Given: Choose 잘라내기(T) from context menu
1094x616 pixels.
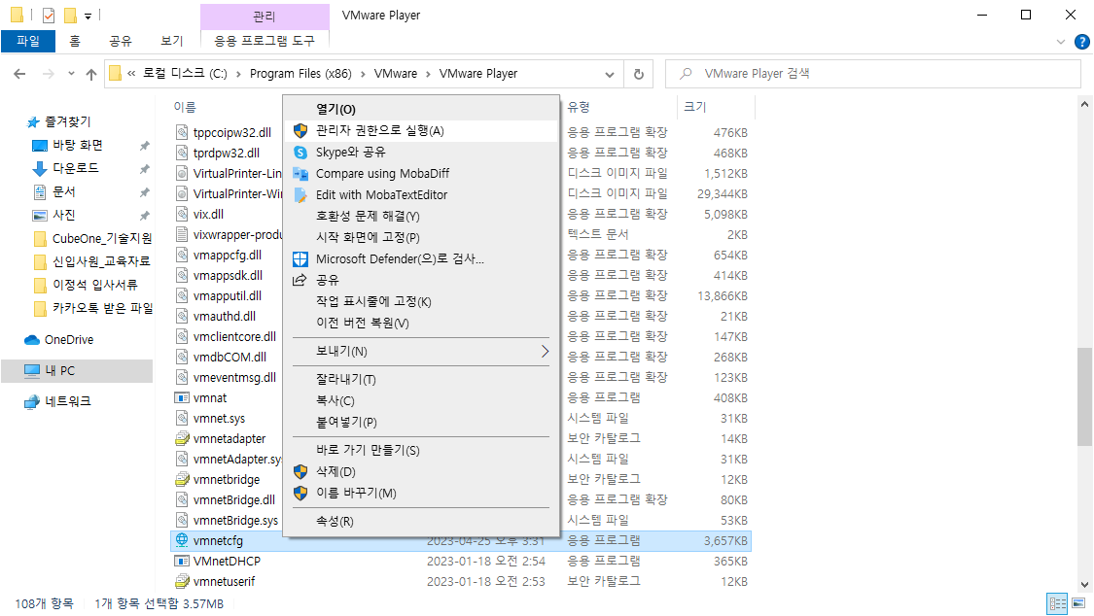Looking at the screenshot, I should [421, 380].
